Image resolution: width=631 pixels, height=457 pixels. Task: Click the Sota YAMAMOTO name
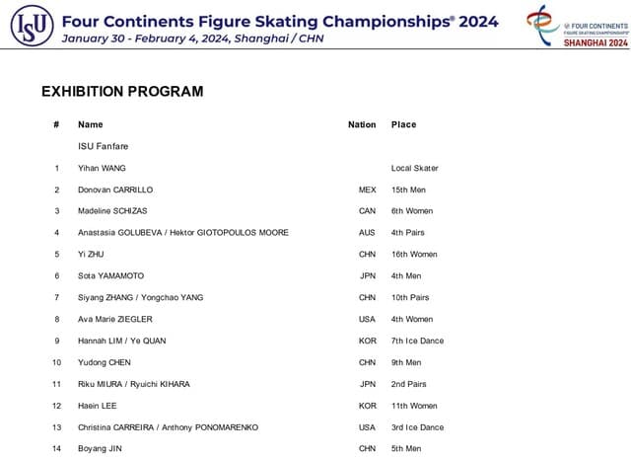tap(111, 276)
